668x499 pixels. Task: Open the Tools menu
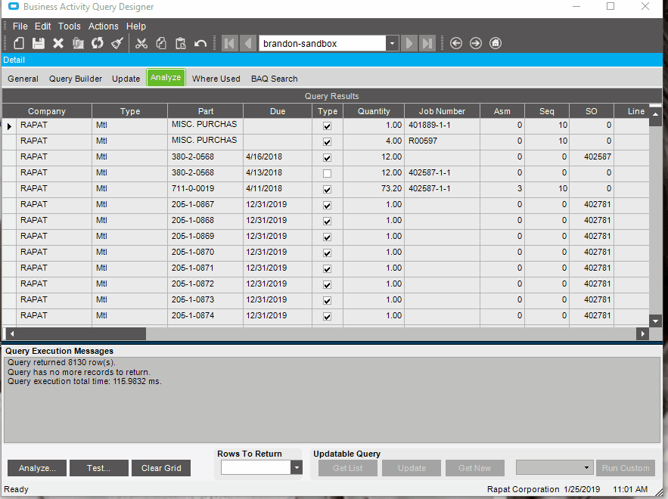(x=70, y=26)
